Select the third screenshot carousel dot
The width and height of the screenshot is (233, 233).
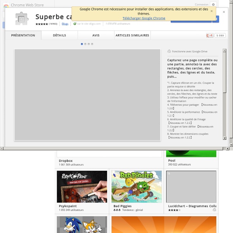tap(89, 44)
